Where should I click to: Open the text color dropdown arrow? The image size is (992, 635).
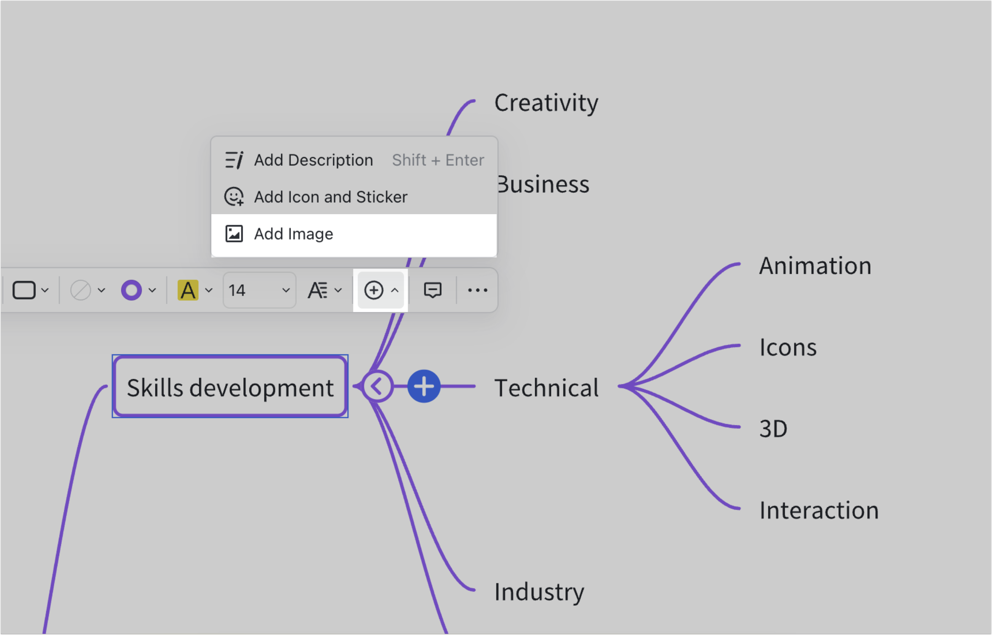pyautogui.click(x=209, y=290)
